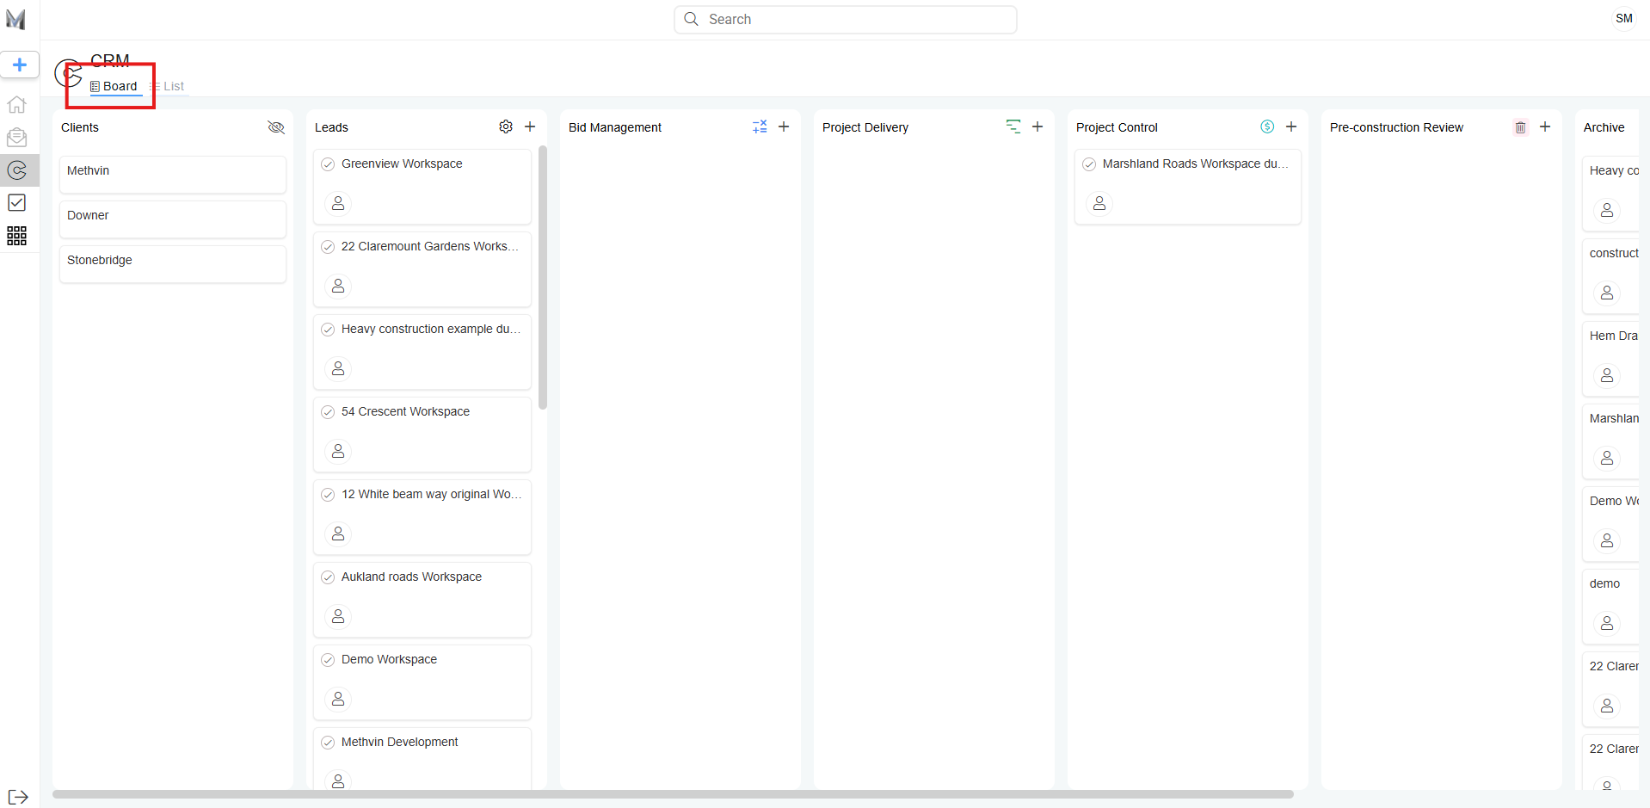Screen dimensions: 1650x808
Task: Toggle visibility of the Clients column
Action: point(276,127)
